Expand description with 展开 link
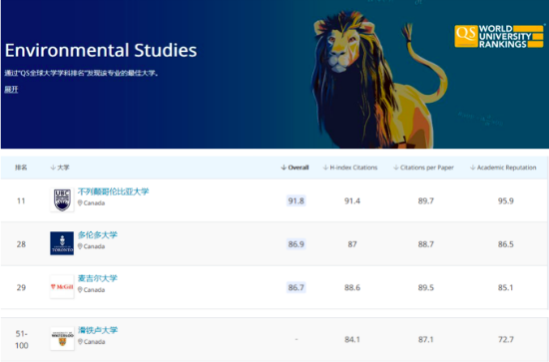The image size is (549, 362). click(11, 90)
